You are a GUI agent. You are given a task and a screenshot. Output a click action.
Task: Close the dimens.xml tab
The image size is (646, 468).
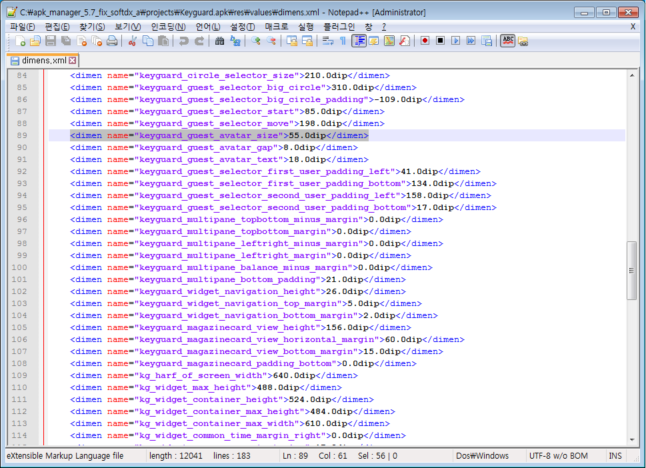pos(73,61)
